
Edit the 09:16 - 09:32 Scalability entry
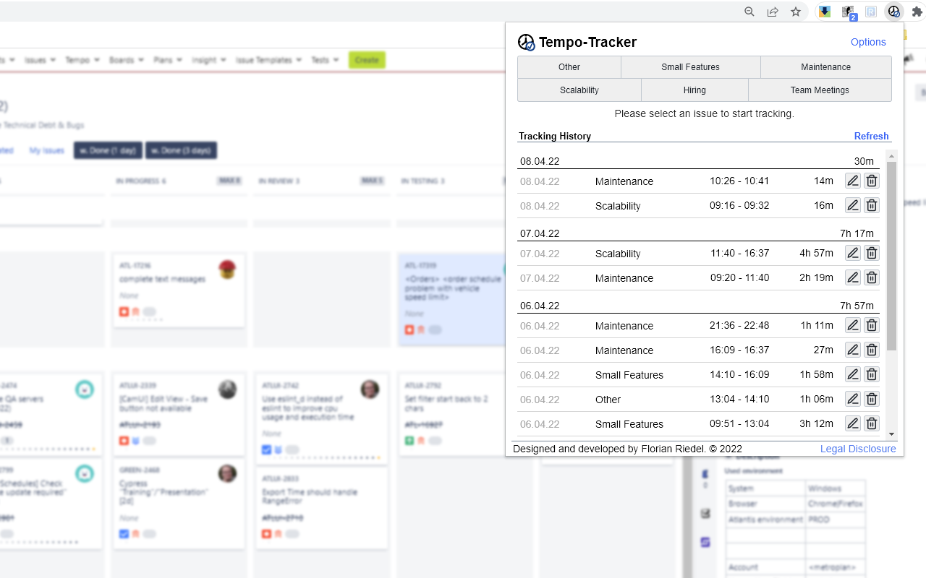853,206
